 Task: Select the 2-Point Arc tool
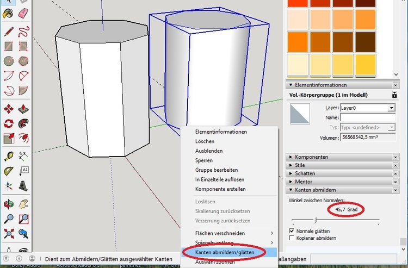(23, 76)
